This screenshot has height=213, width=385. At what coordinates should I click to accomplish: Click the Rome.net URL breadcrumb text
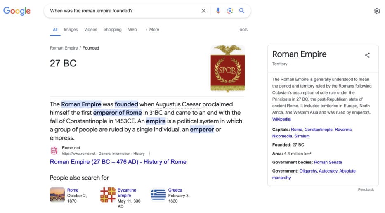pyautogui.click(x=103, y=154)
